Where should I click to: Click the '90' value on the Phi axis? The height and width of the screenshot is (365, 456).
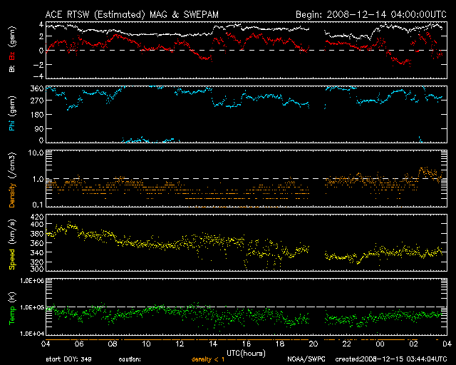pos(39,128)
